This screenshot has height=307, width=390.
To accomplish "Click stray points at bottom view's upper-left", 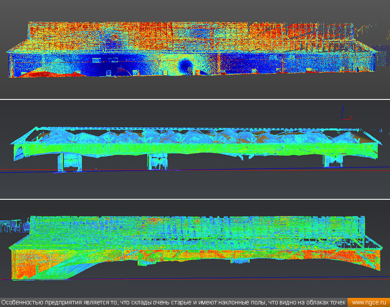I will [x=13, y=226].
